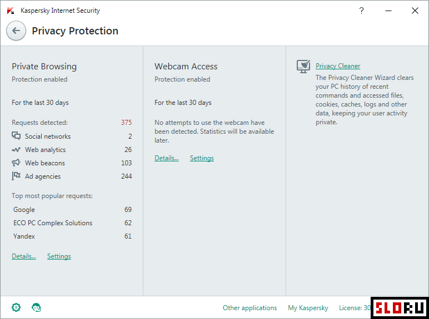Open My Kaspersky link
Image resolution: width=429 pixels, height=319 pixels.
(308, 308)
